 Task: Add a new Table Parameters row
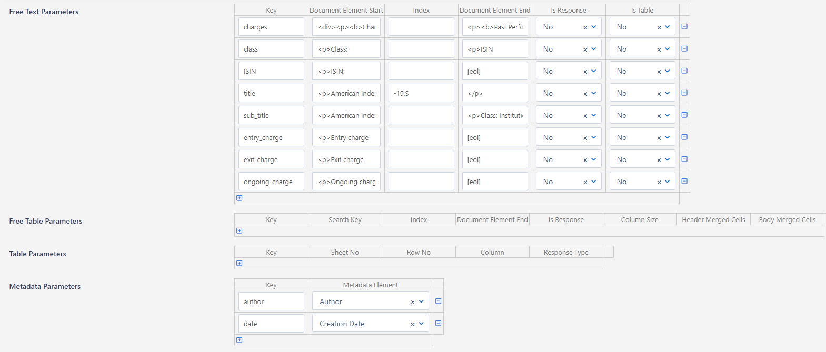tap(240, 263)
